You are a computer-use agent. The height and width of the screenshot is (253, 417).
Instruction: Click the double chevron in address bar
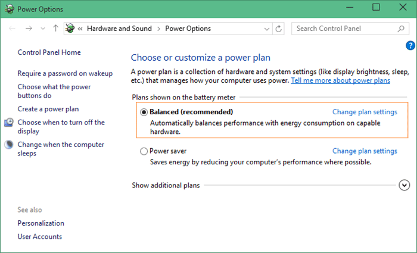[80, 29]
